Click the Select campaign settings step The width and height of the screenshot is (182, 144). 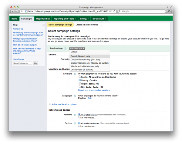[60, 25]
